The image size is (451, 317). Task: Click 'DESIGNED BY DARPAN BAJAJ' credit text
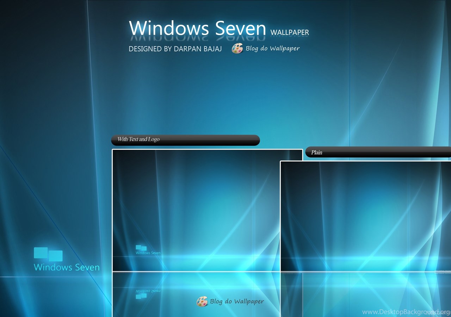[175, 49]
